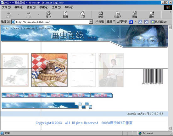Click the 转到 (Go) button
This screenshot has width=173, height=136.
click(x=100, y=22)
